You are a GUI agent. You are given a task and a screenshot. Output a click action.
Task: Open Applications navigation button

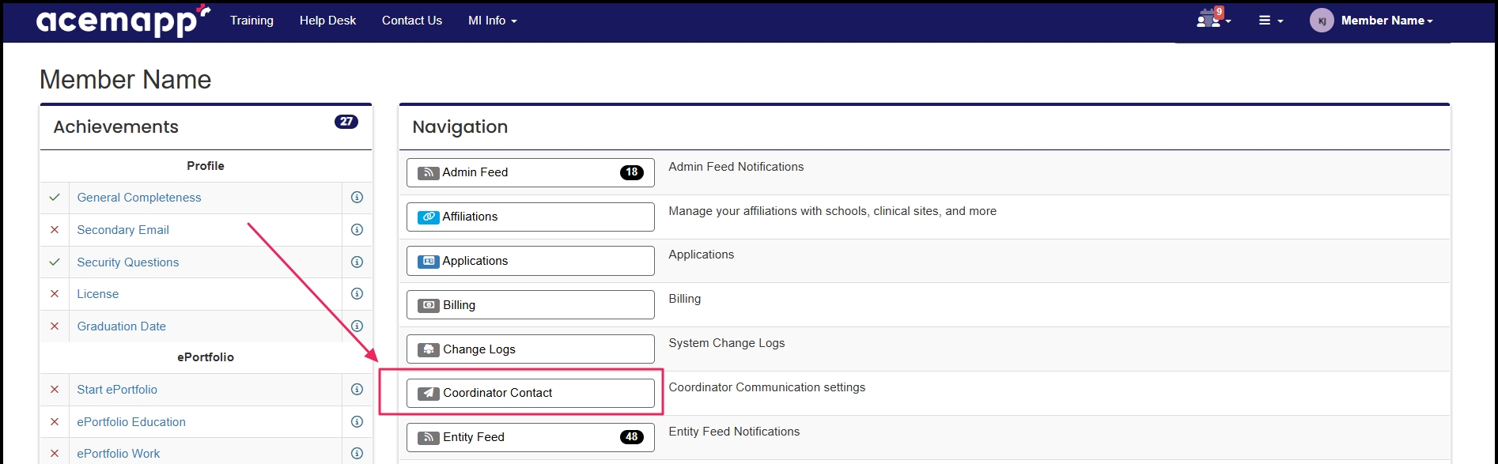[531, 261]
